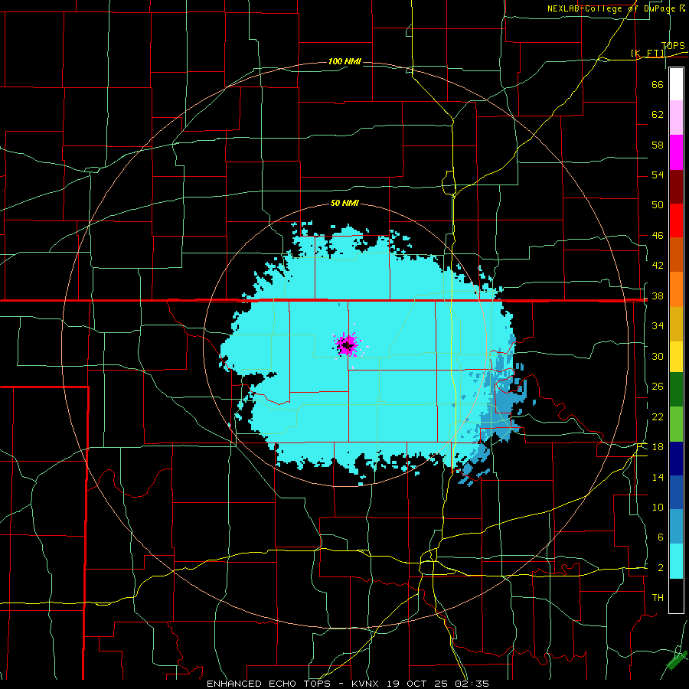This screenshot has height=689, width=689.
Task: Click the '100 NMI' range ring label
Action: pyautogui.click(x=344, y=61)
